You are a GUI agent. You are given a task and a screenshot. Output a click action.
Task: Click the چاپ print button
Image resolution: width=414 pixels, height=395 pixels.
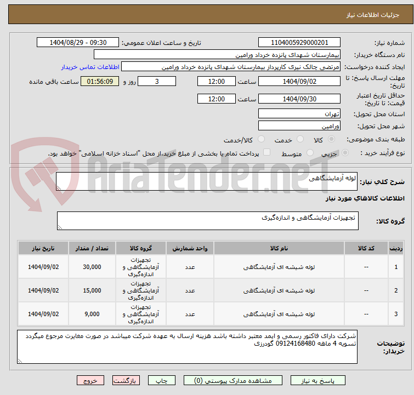pyautogui.click(x=162, y=381)
